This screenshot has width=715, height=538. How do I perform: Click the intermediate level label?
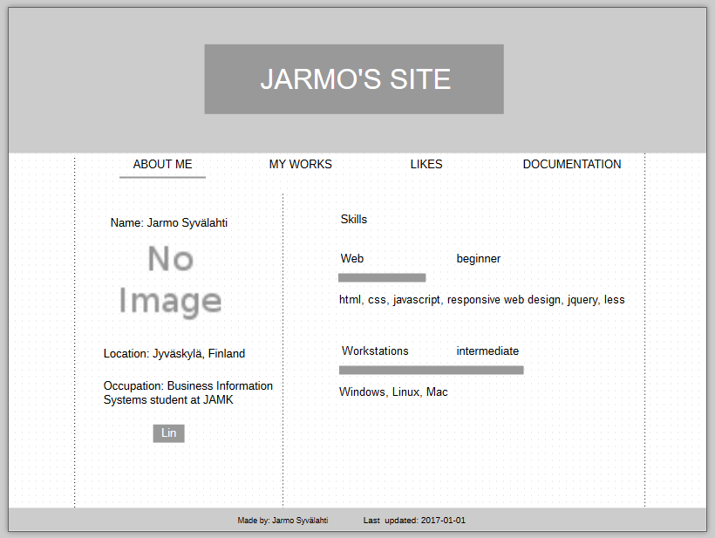(487, 351)
